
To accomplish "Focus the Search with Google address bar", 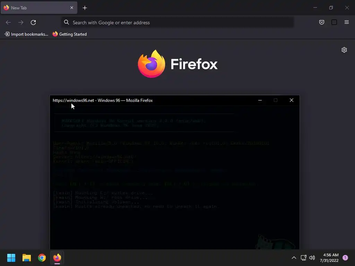I will (x=177, y=23).
